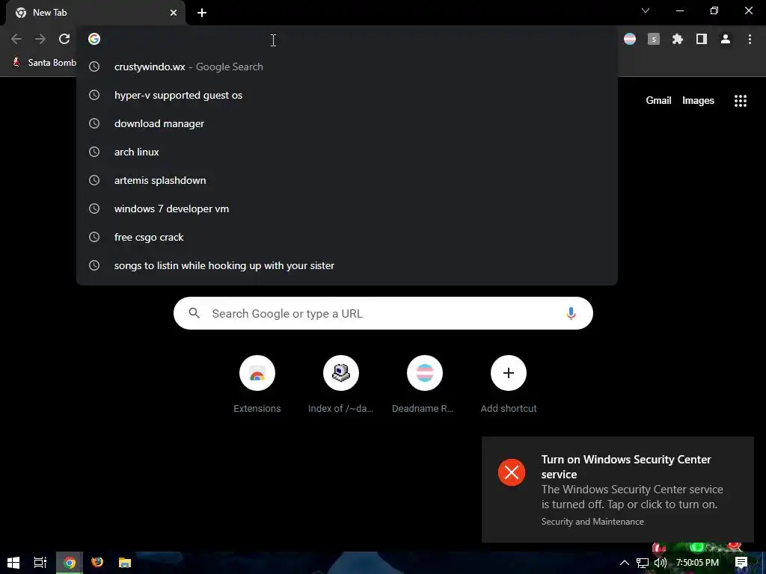The width and height of the screenshot is (766, 574).
Task: Click the taskbar clock showing 7:50:05 PM
Action: (x=697, y=563)
